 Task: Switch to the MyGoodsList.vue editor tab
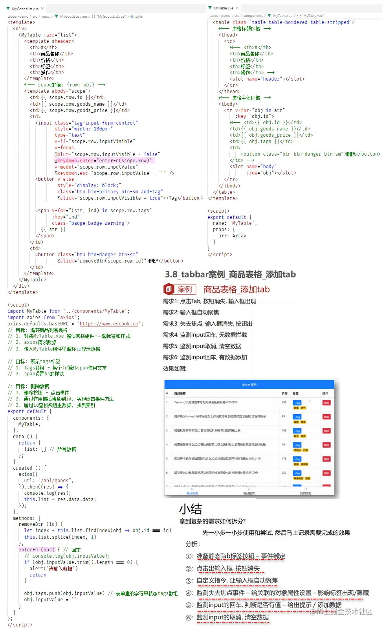25,9
